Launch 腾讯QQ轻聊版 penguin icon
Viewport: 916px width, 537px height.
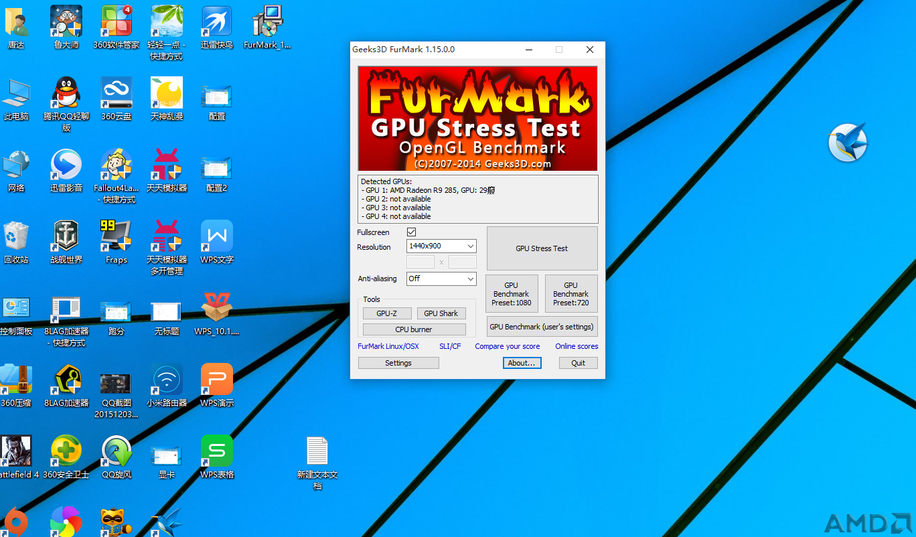66,94
